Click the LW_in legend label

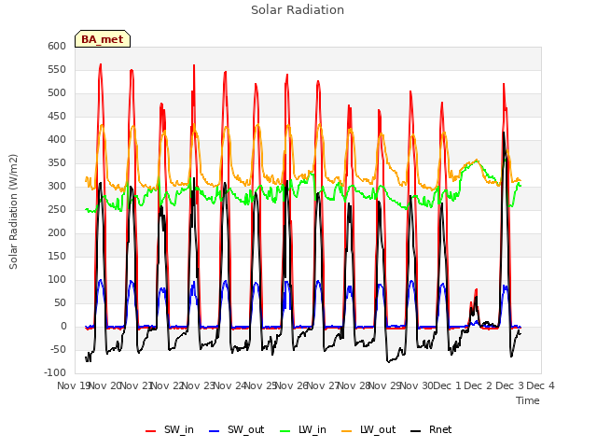pyautogui.click(x=312, y=430)
